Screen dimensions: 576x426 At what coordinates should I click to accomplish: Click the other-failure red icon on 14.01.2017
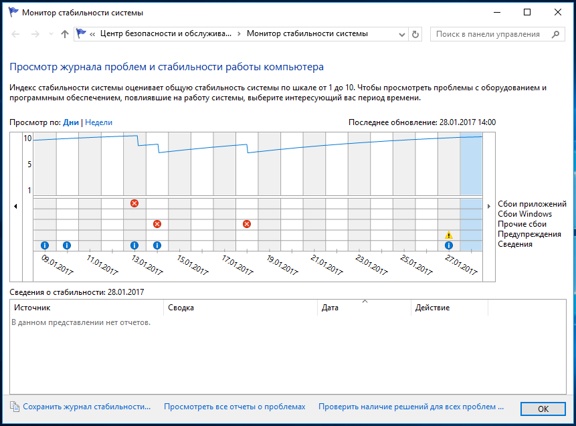157,224
